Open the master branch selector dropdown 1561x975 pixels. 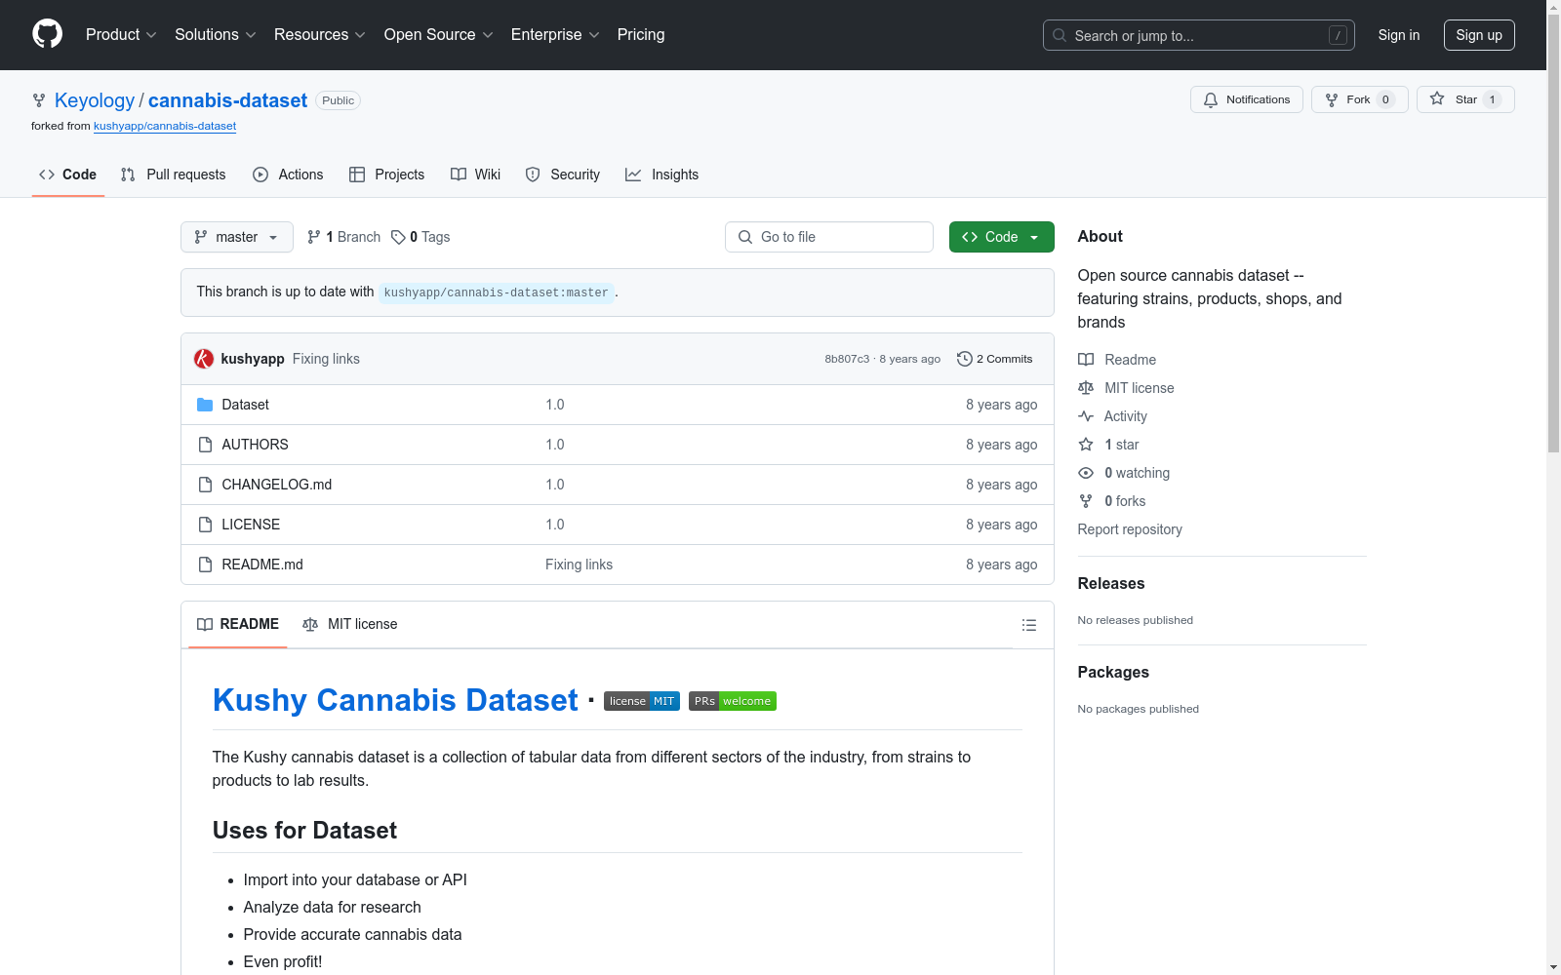[237, 237]
